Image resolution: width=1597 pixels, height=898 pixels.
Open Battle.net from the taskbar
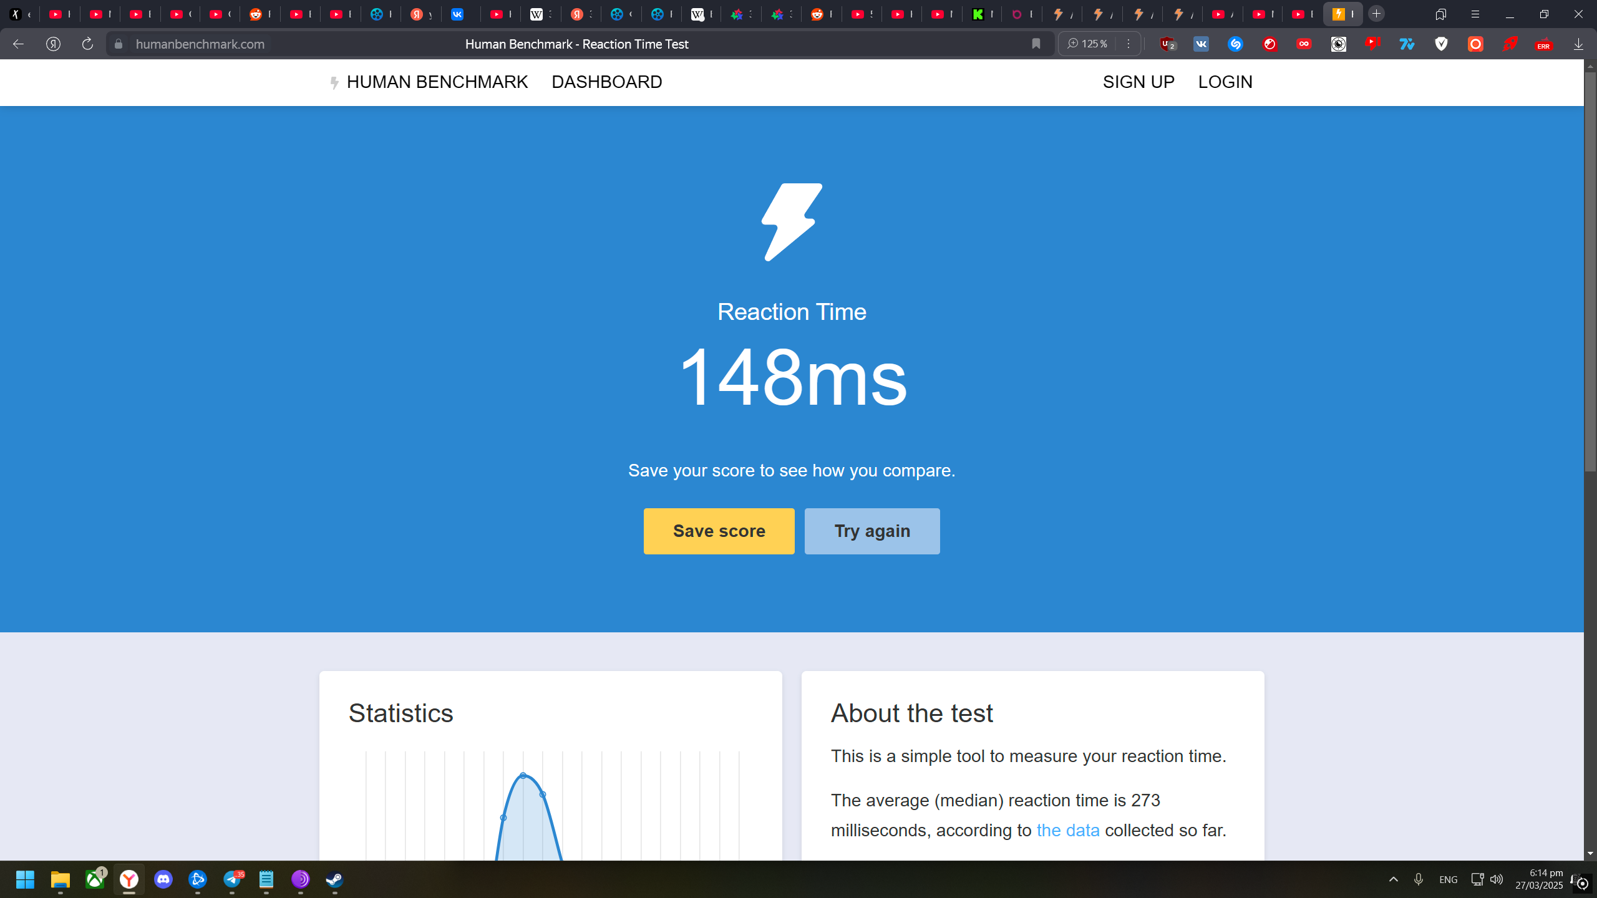tap(198, 879)
